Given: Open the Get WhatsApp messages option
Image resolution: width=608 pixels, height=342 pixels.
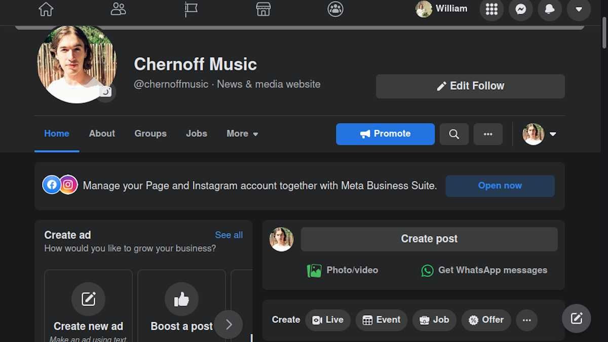Looking at the screenshot, I should [x=484, y=270].
